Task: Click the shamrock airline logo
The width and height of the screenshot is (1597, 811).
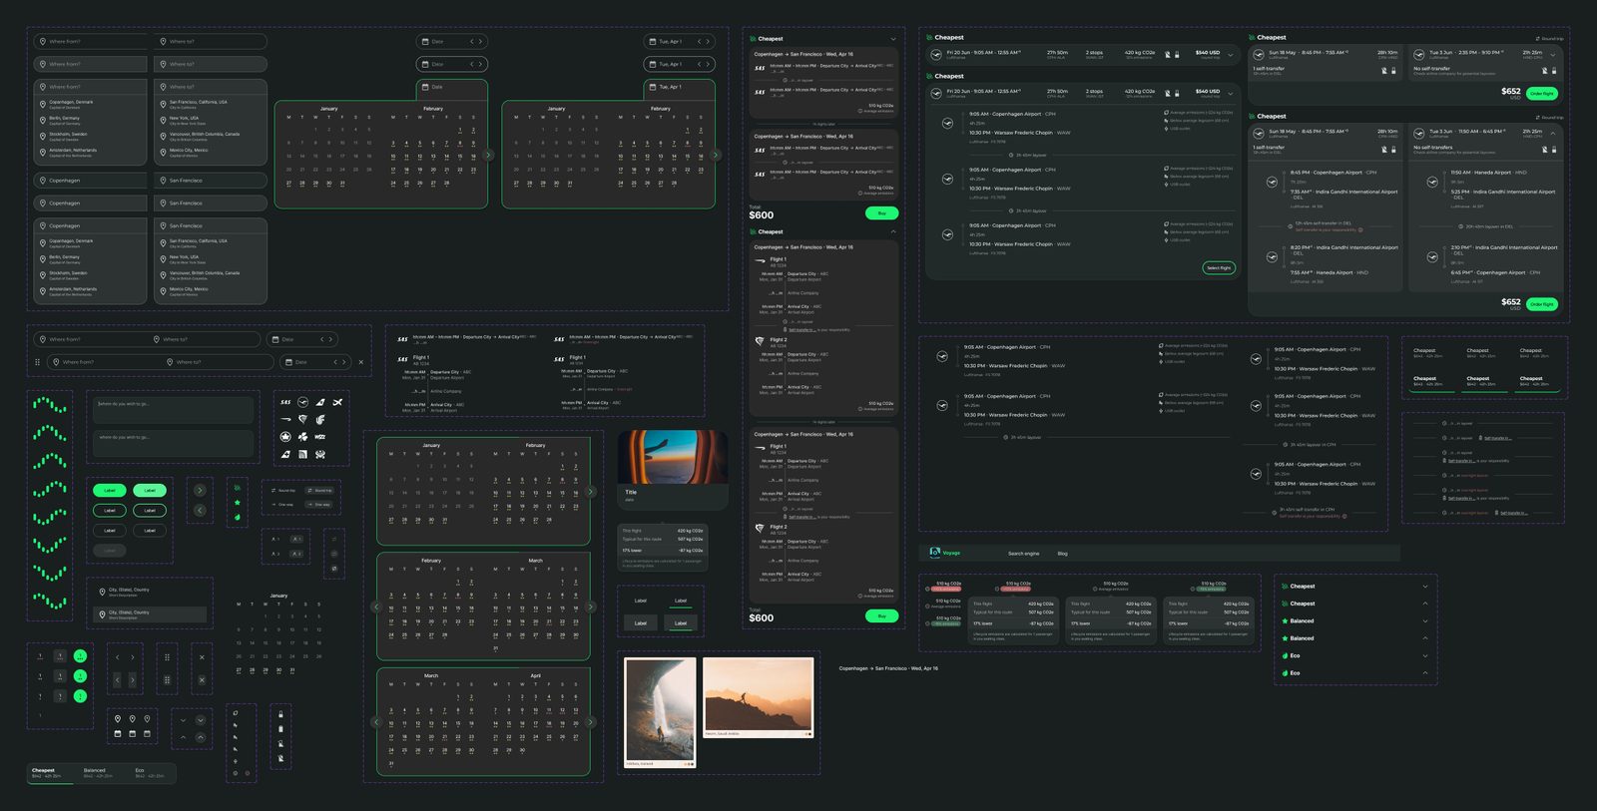Action: [302, 437]
